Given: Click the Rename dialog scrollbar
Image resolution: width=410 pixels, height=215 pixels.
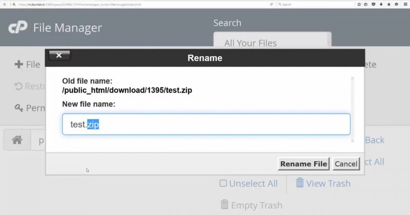Looking at the screenshot, I should point(352,109).
